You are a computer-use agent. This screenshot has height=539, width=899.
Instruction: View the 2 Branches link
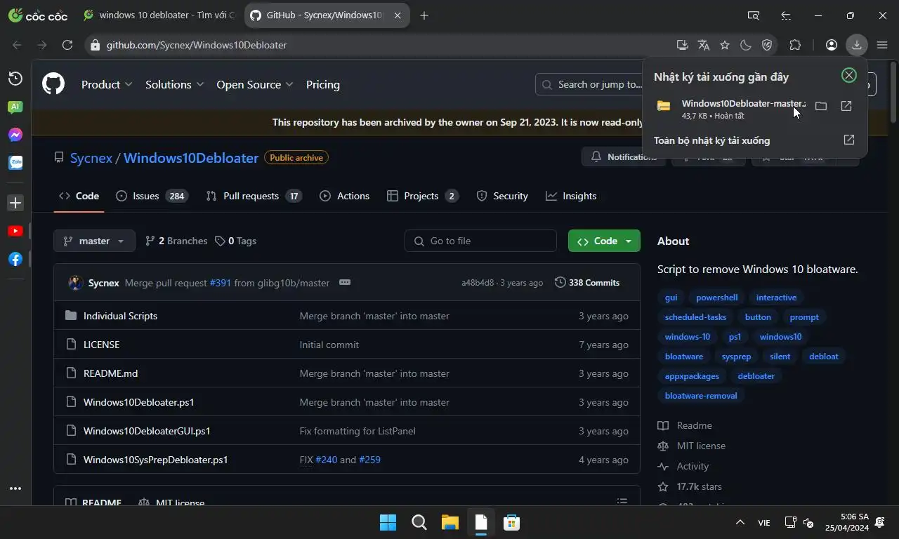[x=176, y=241]
